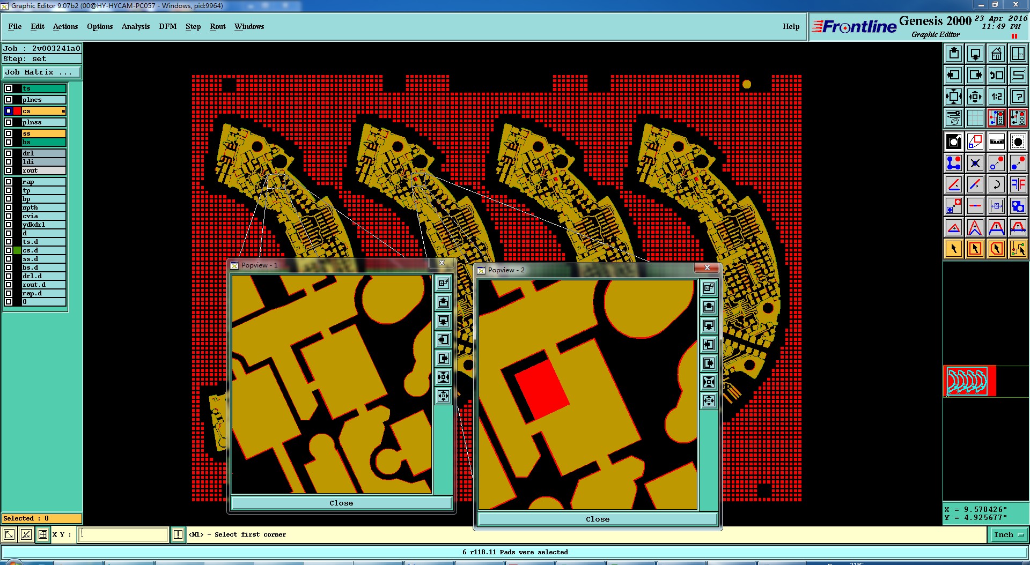1030x565 pixels.
Task: Click Close button in Popview - 1
Action: pos(341,503)
